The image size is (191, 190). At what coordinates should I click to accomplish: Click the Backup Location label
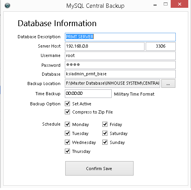coord(44,83)
